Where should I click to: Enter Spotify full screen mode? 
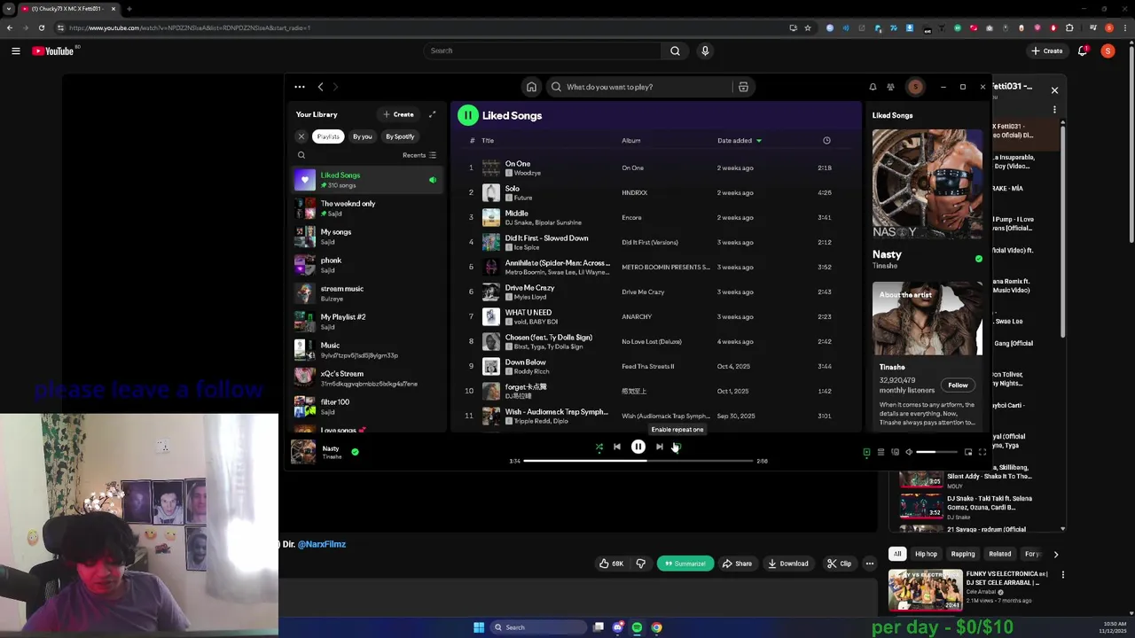coord(982,452)
